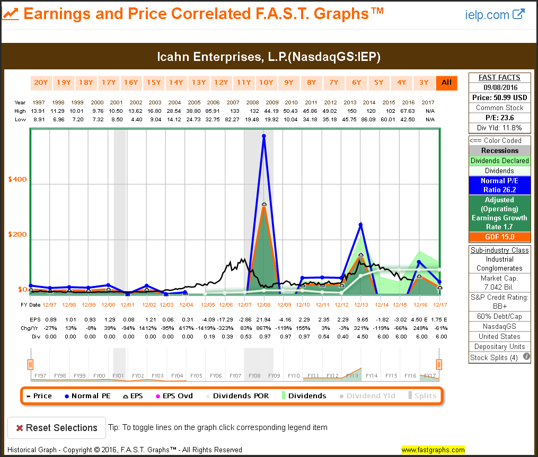Toggle the Price line in legend
Viewport: 538px width, 457px height.
(39, 396)
